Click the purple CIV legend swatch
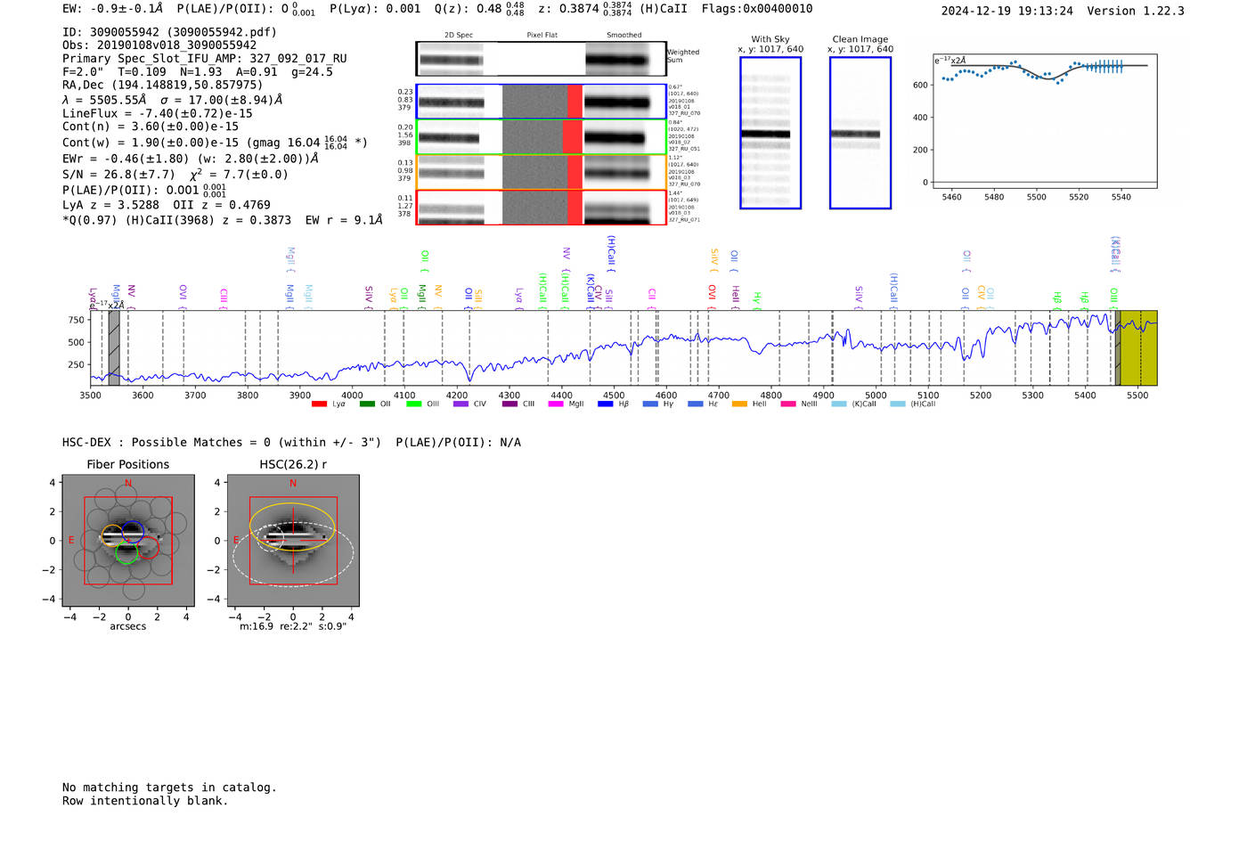1247x849 pixels. click(x=460, y=404)
